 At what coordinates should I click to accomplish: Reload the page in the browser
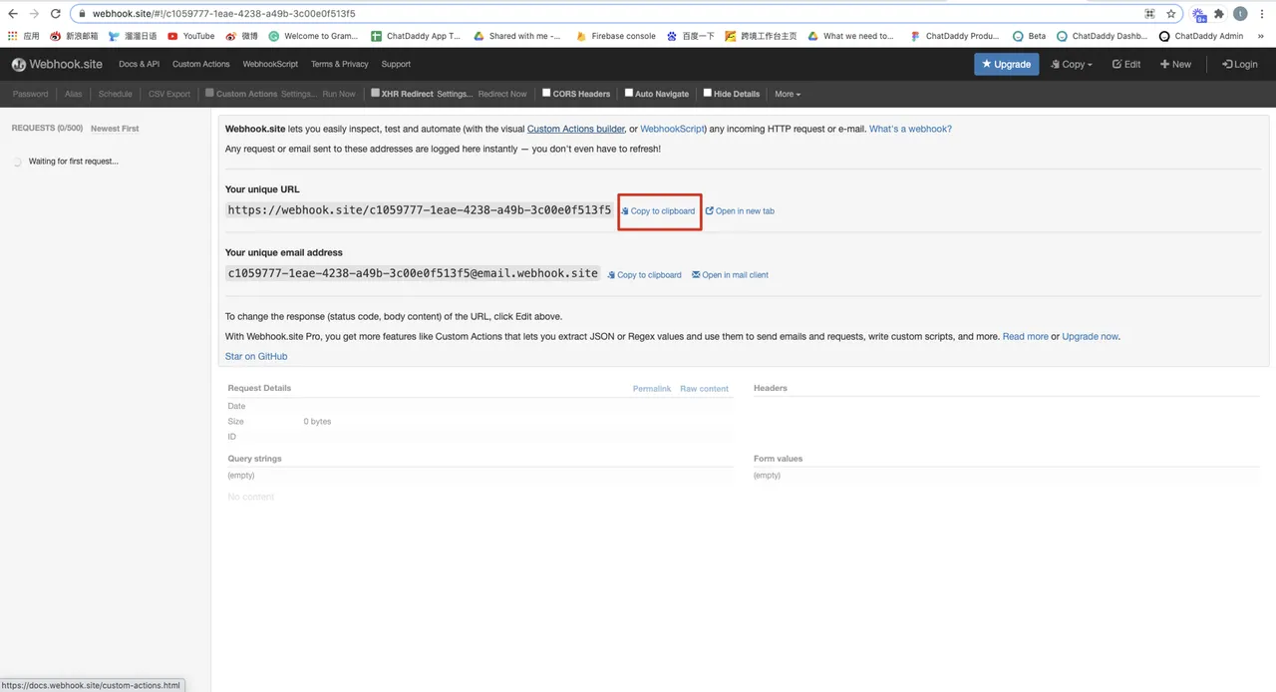point(55,14)
